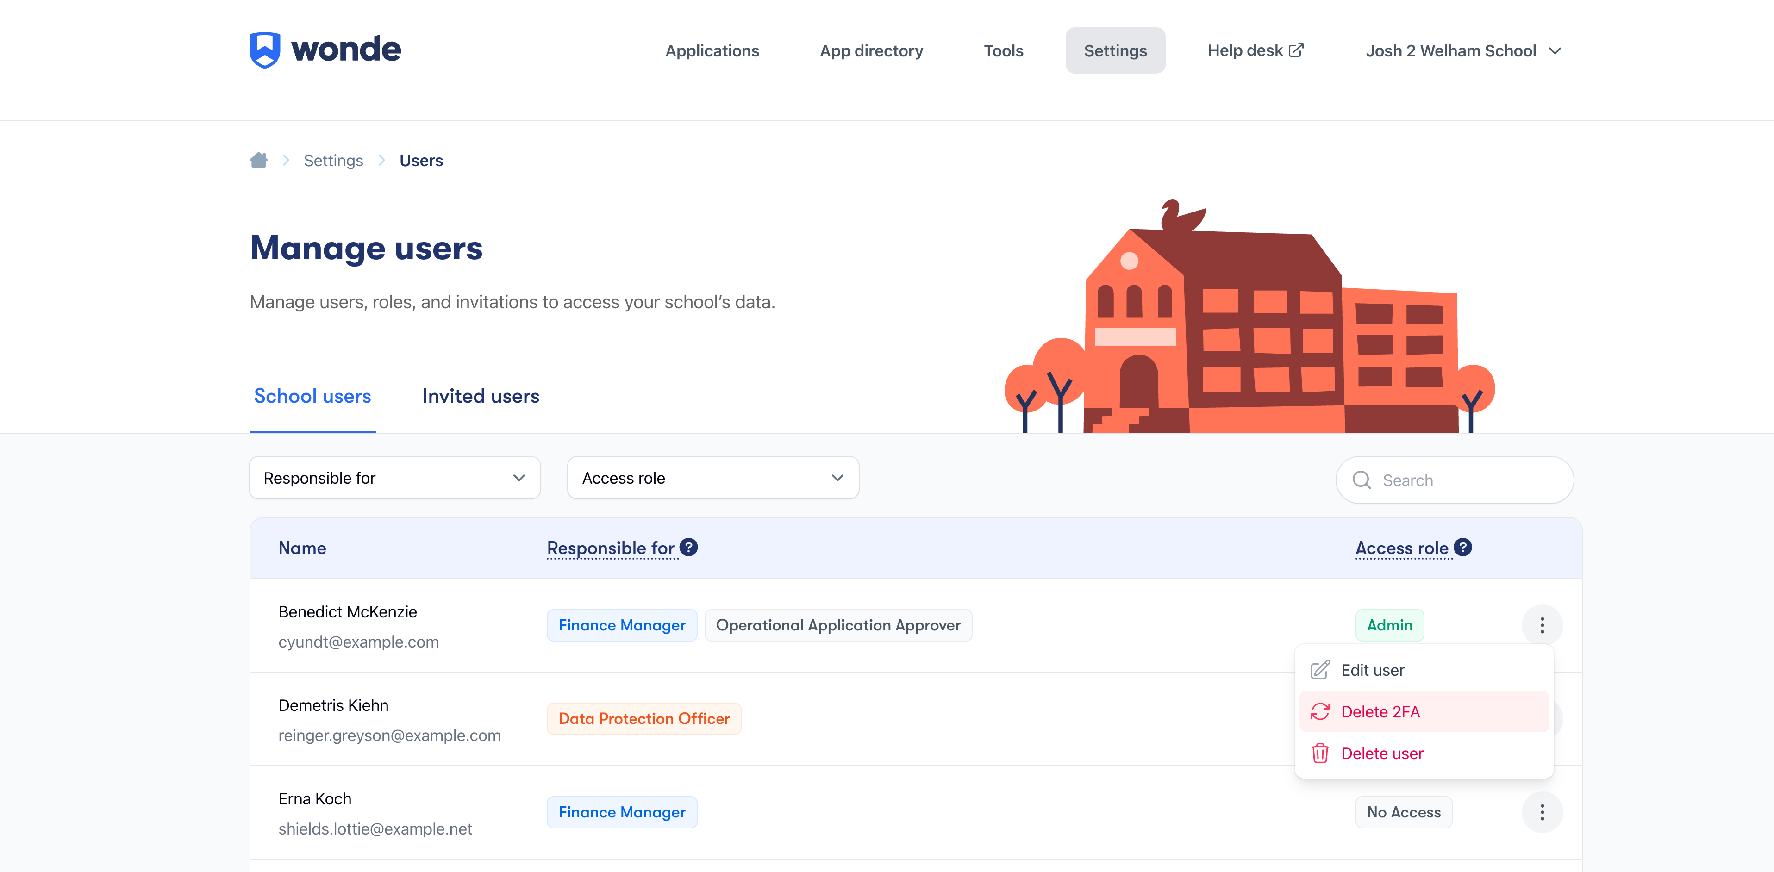Viewport: 1774px width, 872px height.
Task: Choose Delete 2FA from the menu
Action: tap(1380, 711)
